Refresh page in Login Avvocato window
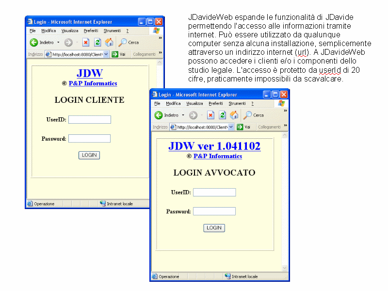Screen dimensions: 388x291 [x=222, y=115]
